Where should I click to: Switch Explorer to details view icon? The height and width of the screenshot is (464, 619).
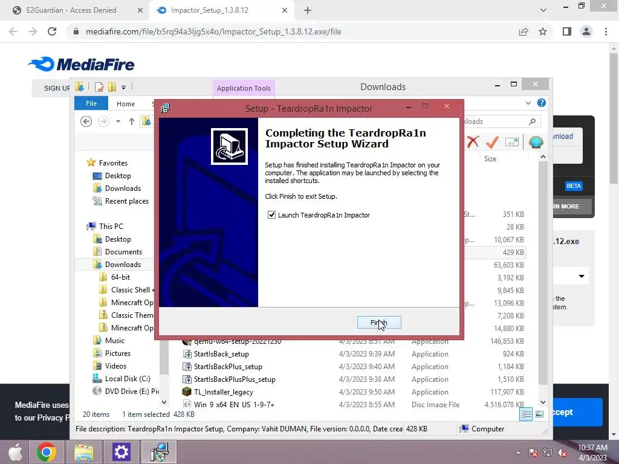pos(526,414)
